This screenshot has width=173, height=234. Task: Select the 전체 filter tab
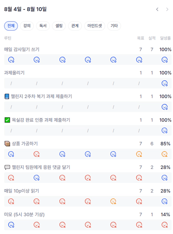11,26
